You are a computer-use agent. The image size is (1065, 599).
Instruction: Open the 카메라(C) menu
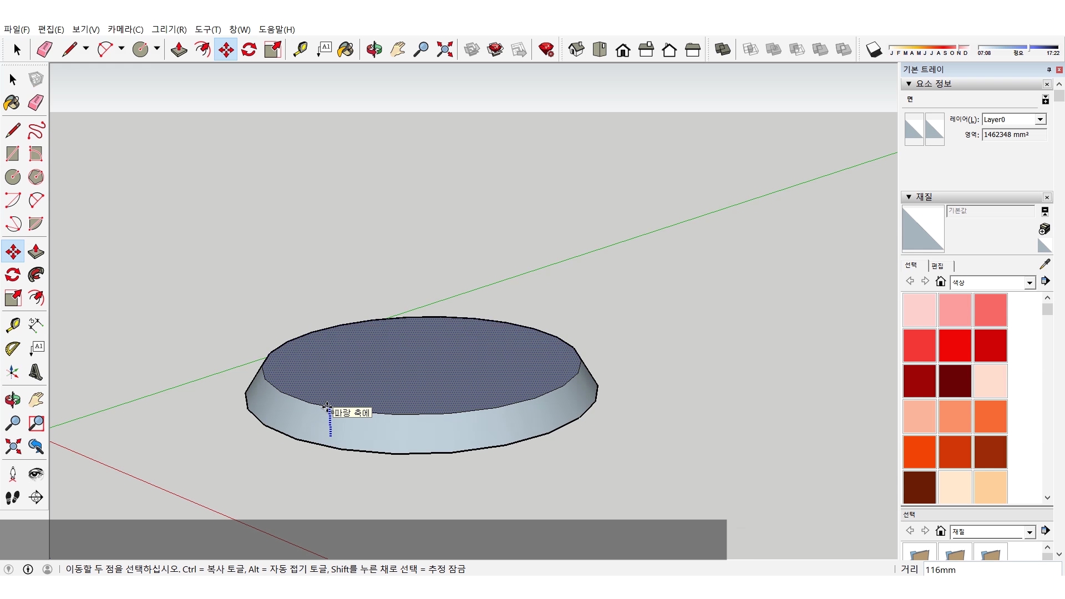tap(125, 29)
